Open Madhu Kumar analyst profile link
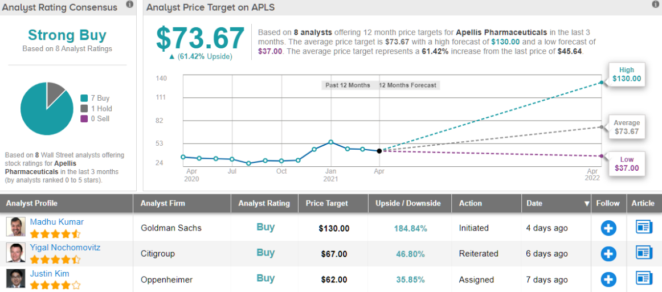This screenshot has width=662, height=292. [x=56, y=222]
